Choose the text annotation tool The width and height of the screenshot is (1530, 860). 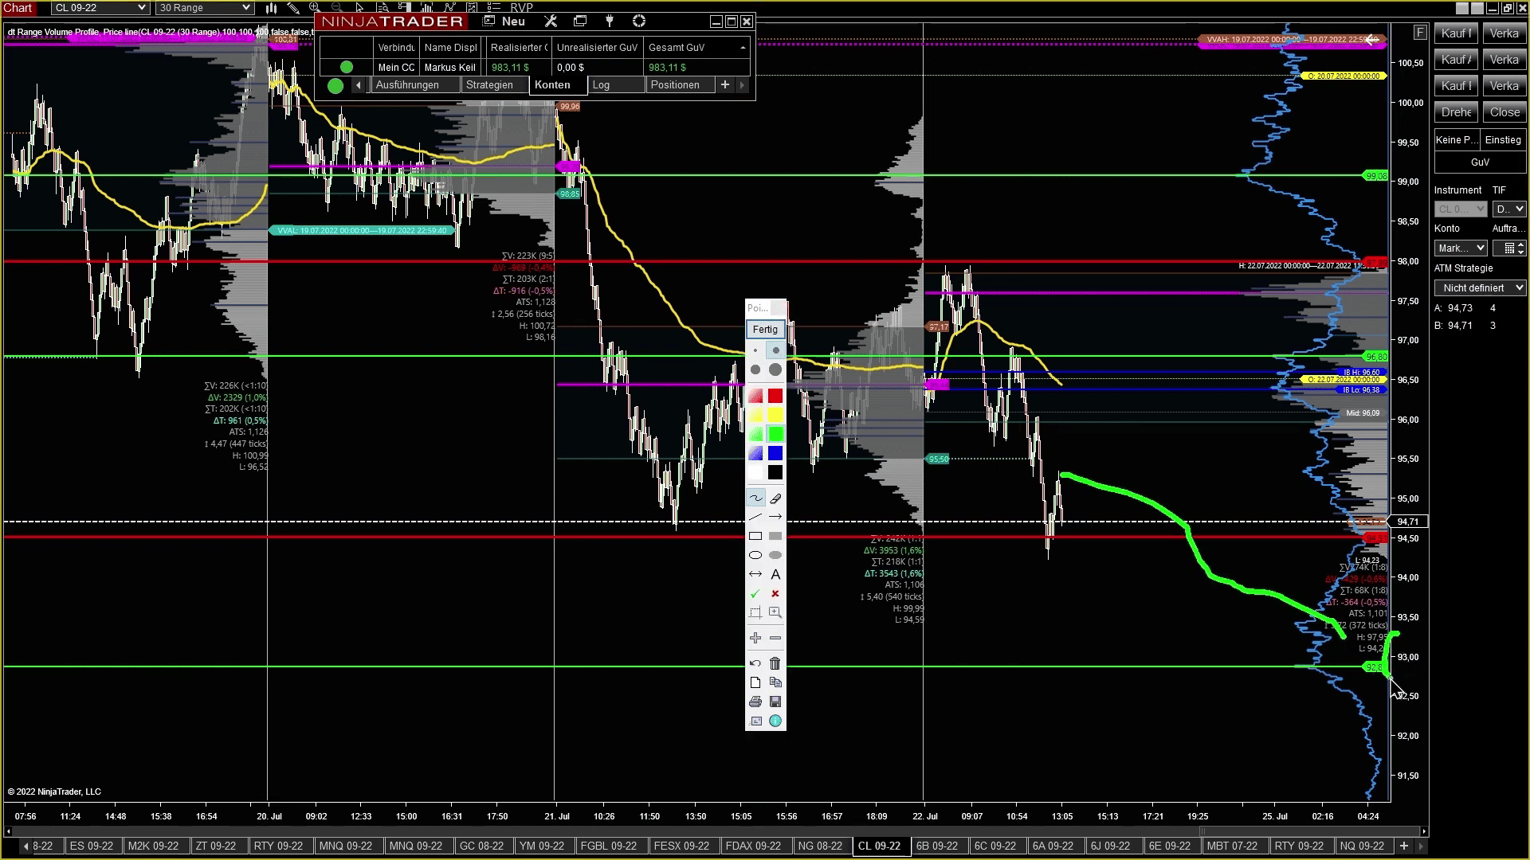coord(775,574)
